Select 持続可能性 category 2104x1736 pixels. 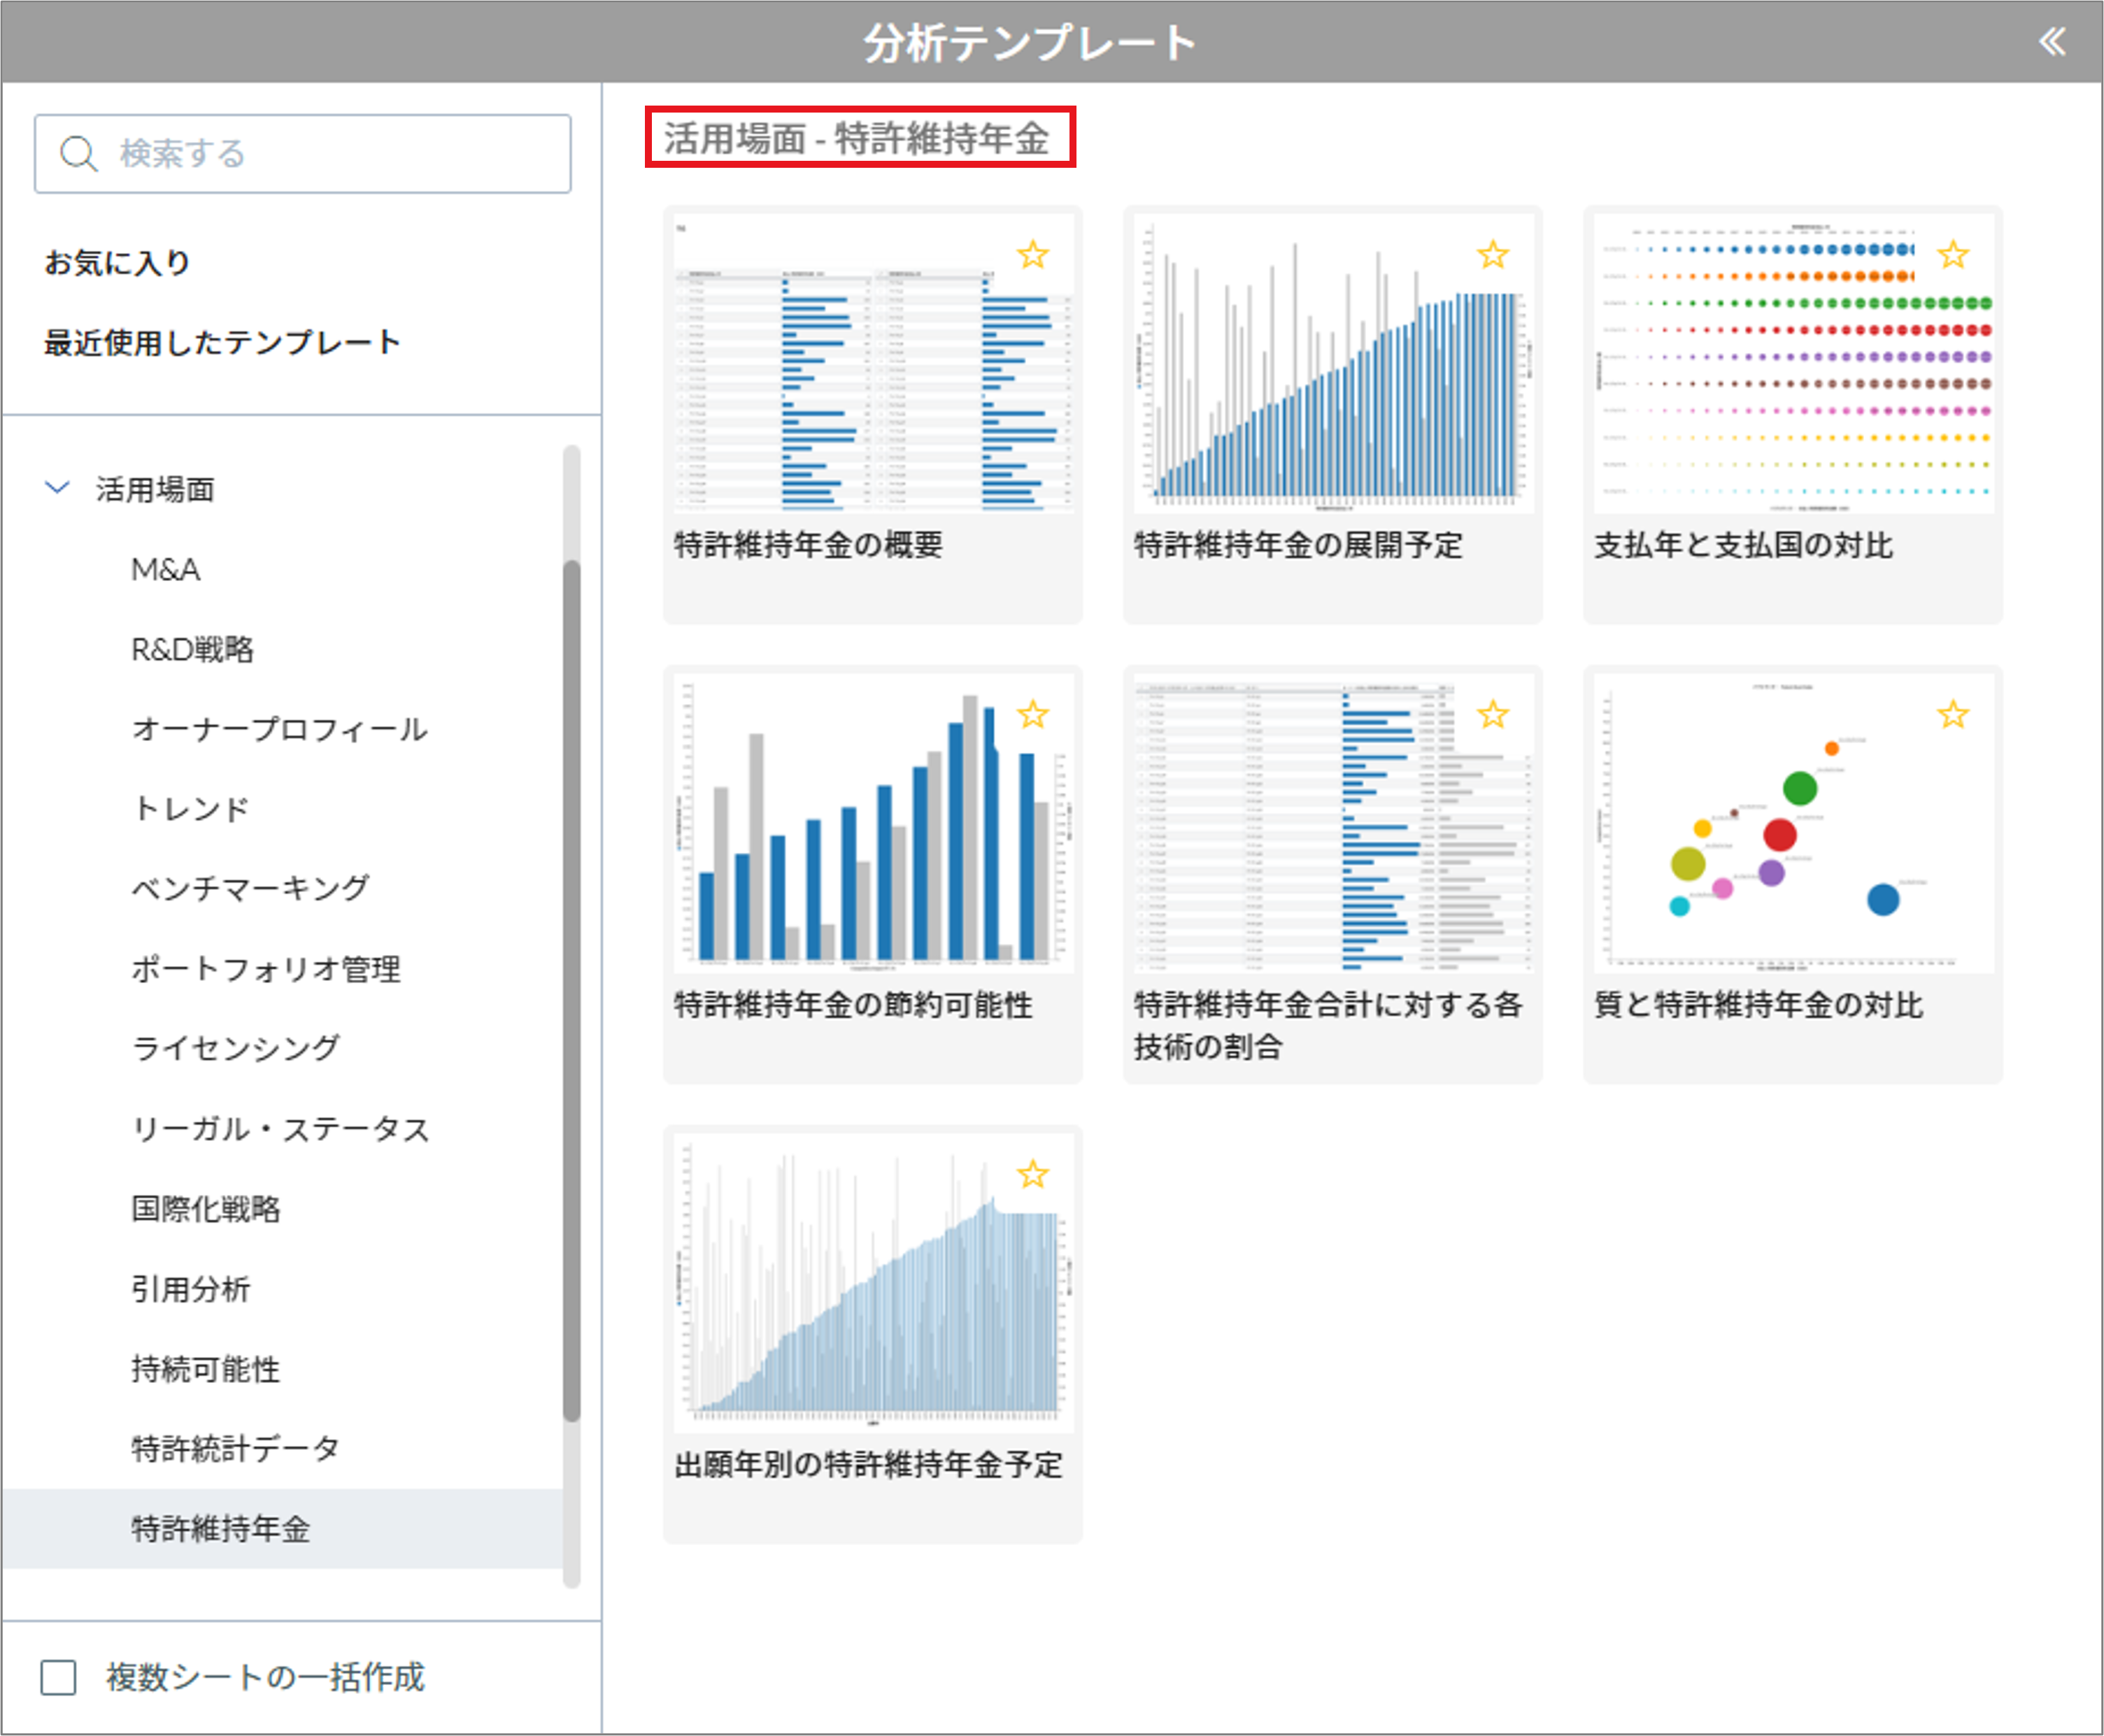point(206,1368)
